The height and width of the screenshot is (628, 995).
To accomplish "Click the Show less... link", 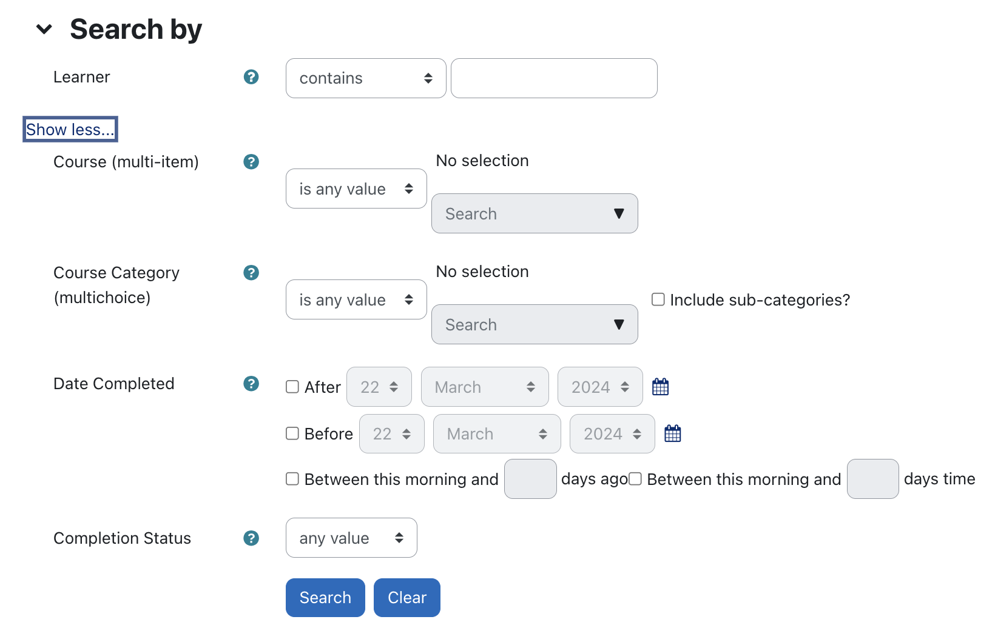I will (x=70, y=130).
